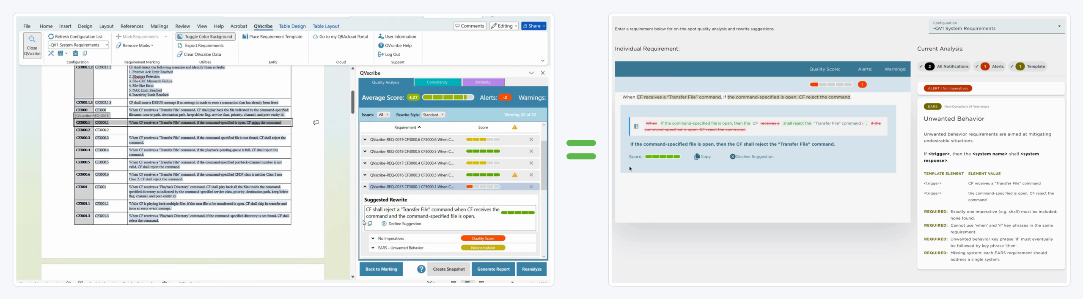Open User Information

tap(397, 37)
